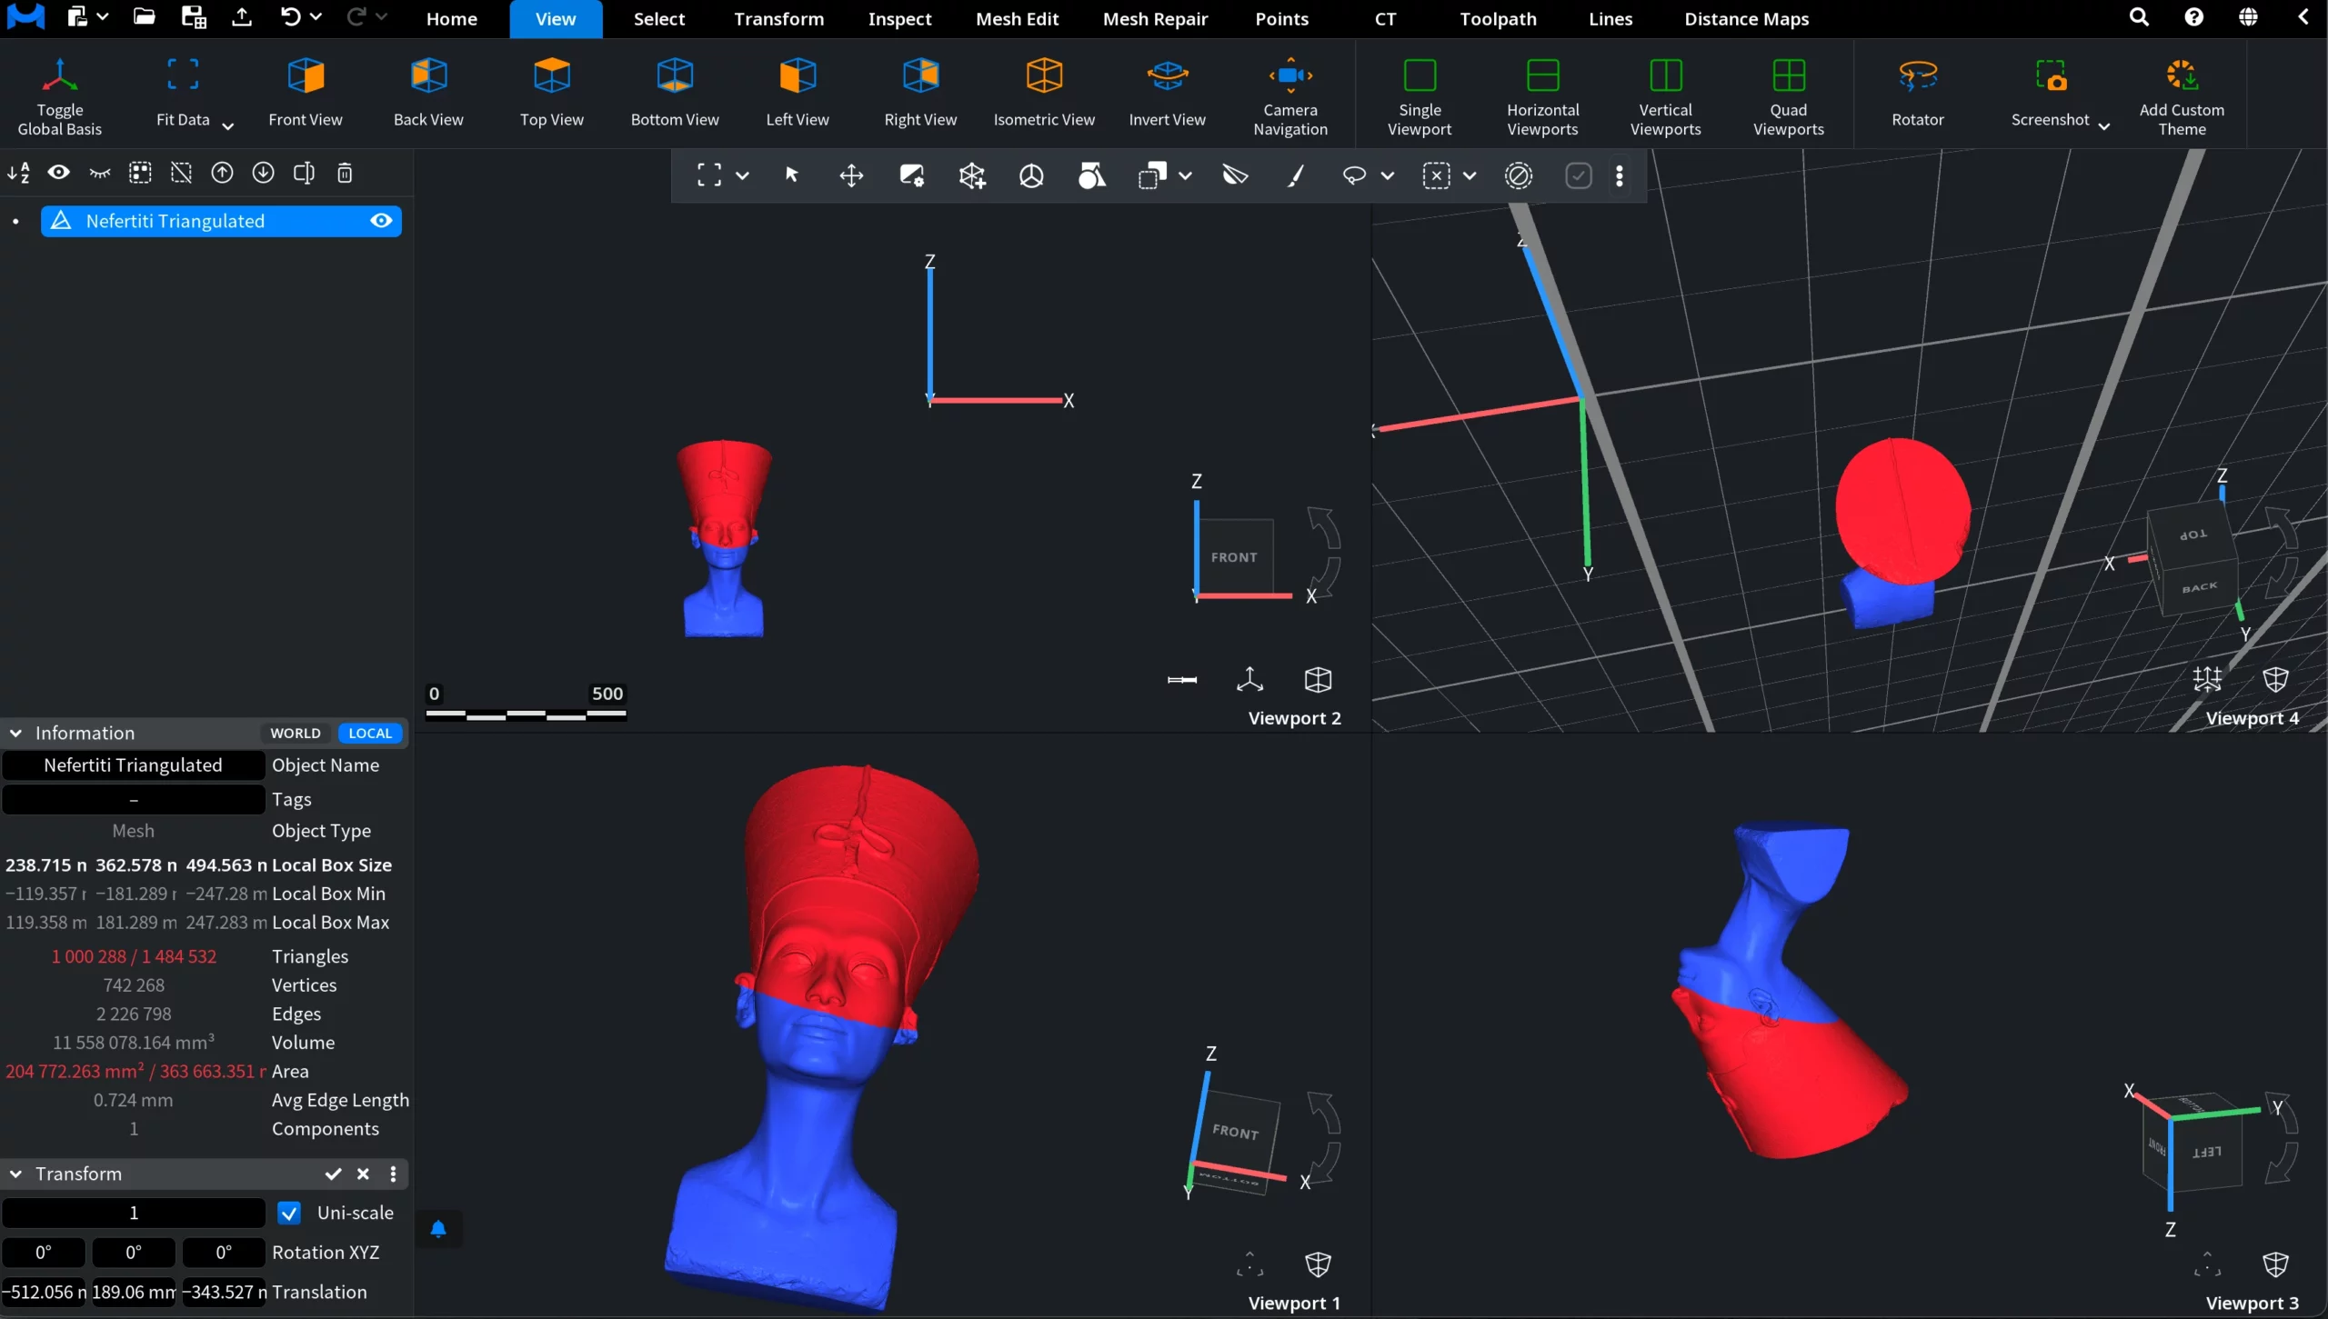Click the FRONT cube face in Viewport 2
The image size is (2328, 1319).
(x=1234, y=556)
